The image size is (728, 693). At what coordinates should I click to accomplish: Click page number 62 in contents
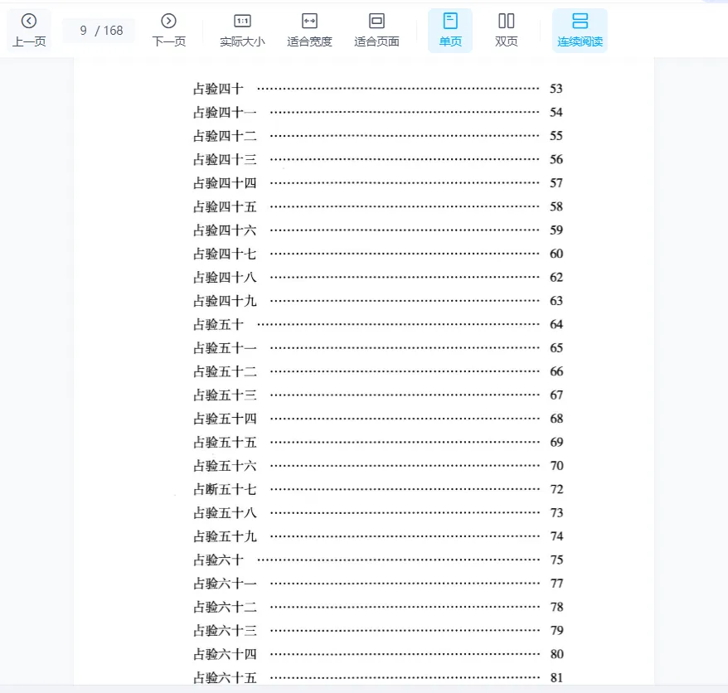point(556,277)
